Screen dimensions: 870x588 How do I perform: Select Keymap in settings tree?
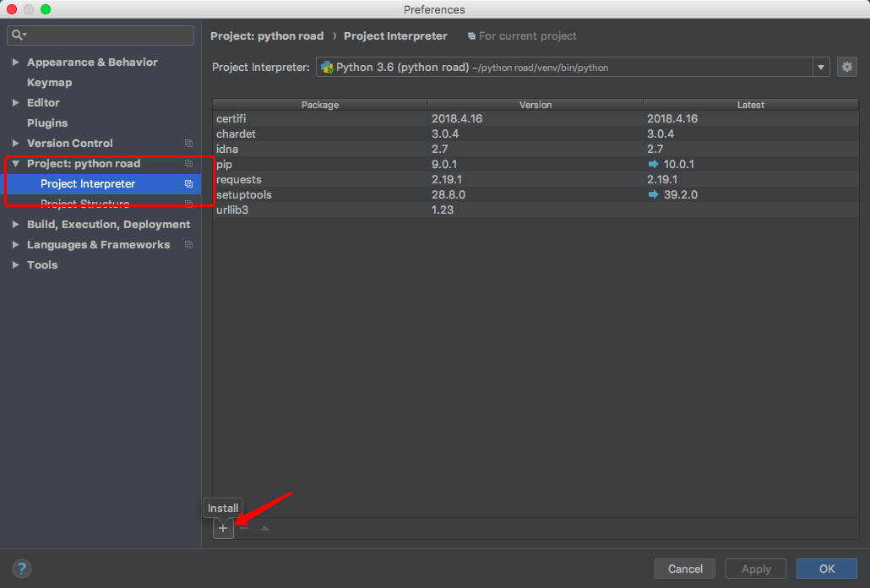click(x=49, y=82)
